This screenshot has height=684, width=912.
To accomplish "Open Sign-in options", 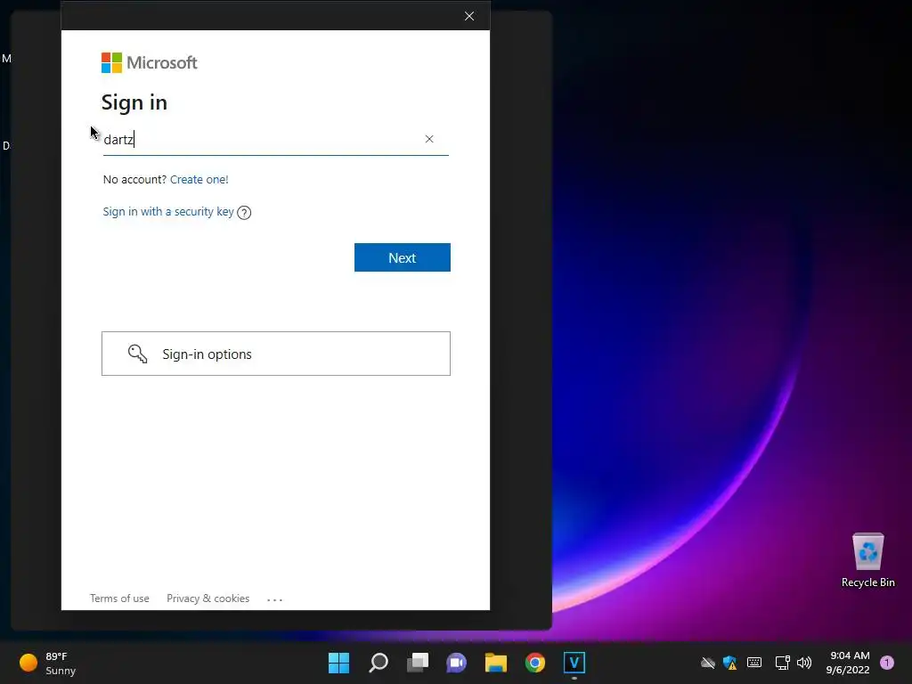I will tap(276, 354).
